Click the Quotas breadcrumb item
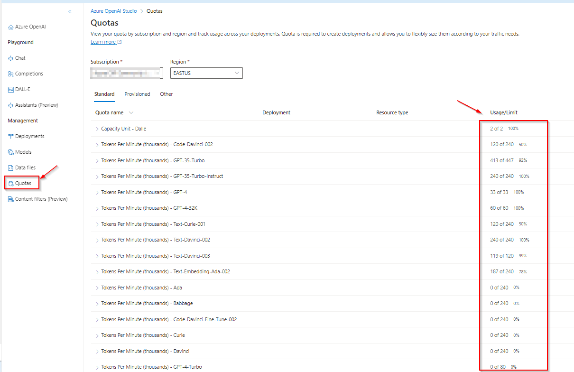This screenshot has width=574, height=372. 155,11
